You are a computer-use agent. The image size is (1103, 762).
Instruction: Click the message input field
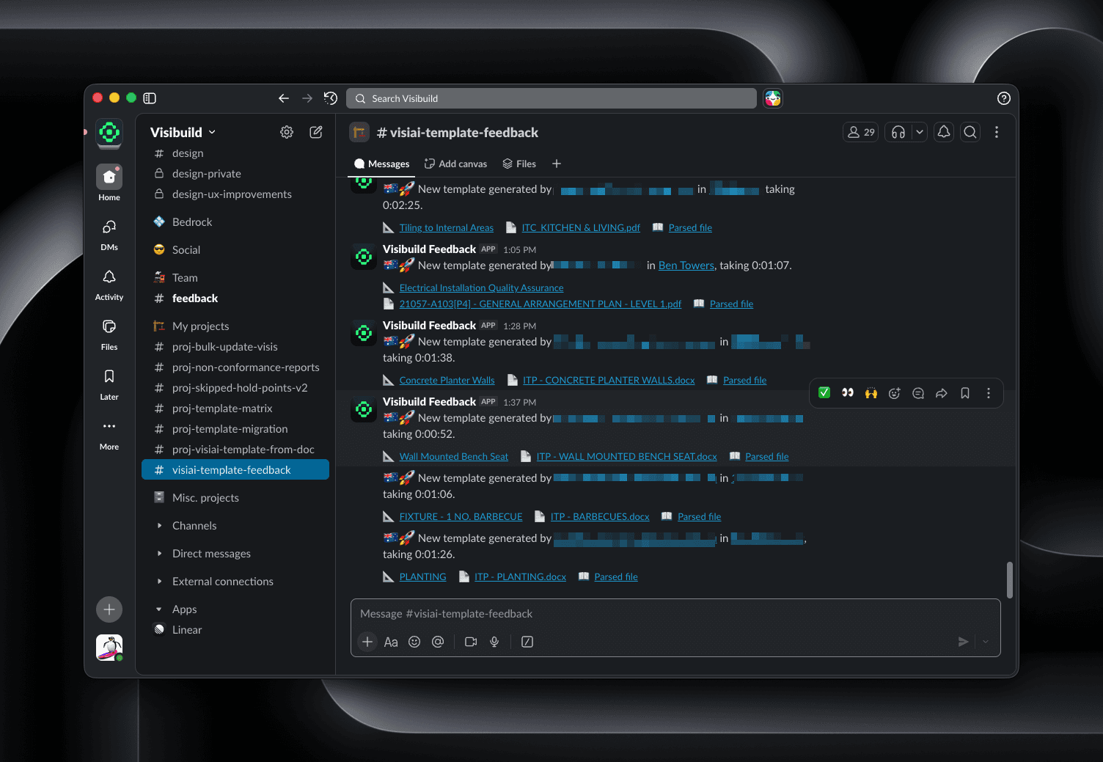660,614
